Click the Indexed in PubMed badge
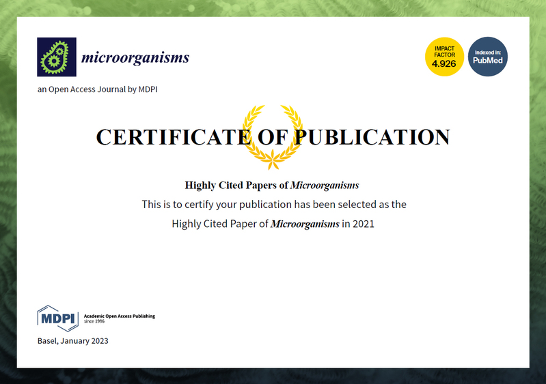The image size is (546, 384). [487, 57]
